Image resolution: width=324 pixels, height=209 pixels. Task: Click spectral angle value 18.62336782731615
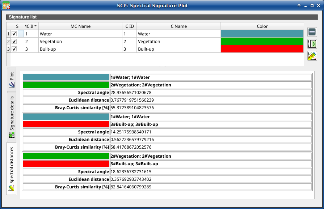coord(131,172)
